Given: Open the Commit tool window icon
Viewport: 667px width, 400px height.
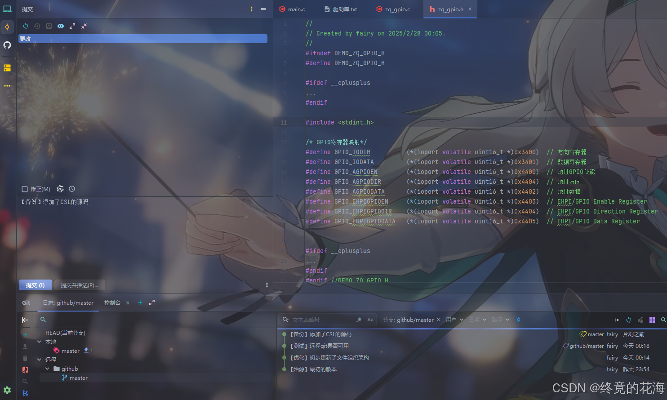Looking at the screenshot, I should [7, 27].
